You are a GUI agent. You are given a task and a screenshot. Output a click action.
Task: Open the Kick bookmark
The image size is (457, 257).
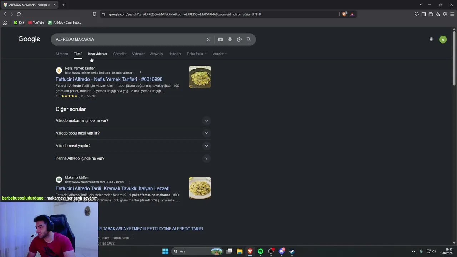(19, 22)
